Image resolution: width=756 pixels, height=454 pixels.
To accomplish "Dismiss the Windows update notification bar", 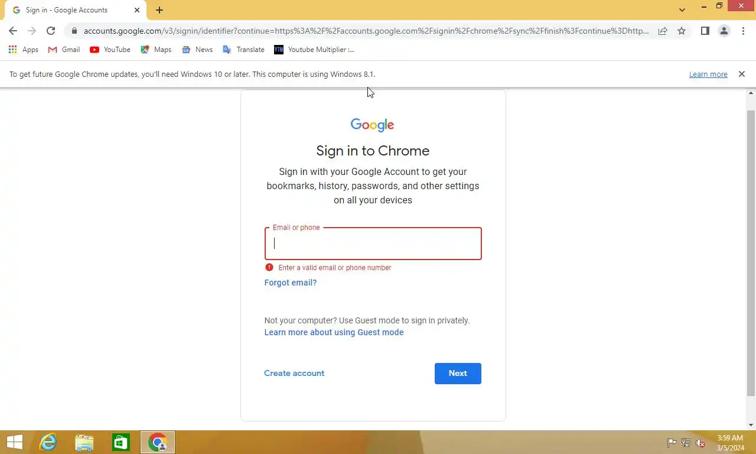I will coord(742,74).
